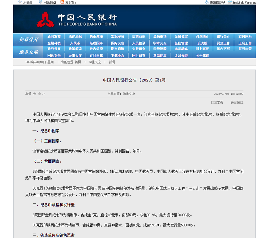Click the 术语表 glossary icon
This screenshot has height=238, width=268.
(x=20, y=2)
